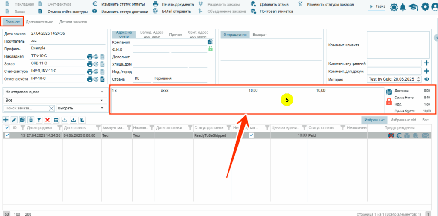Click the trash delete icon above grid
The width and height of the screenshot is (438, 216).
click(30, 120)
